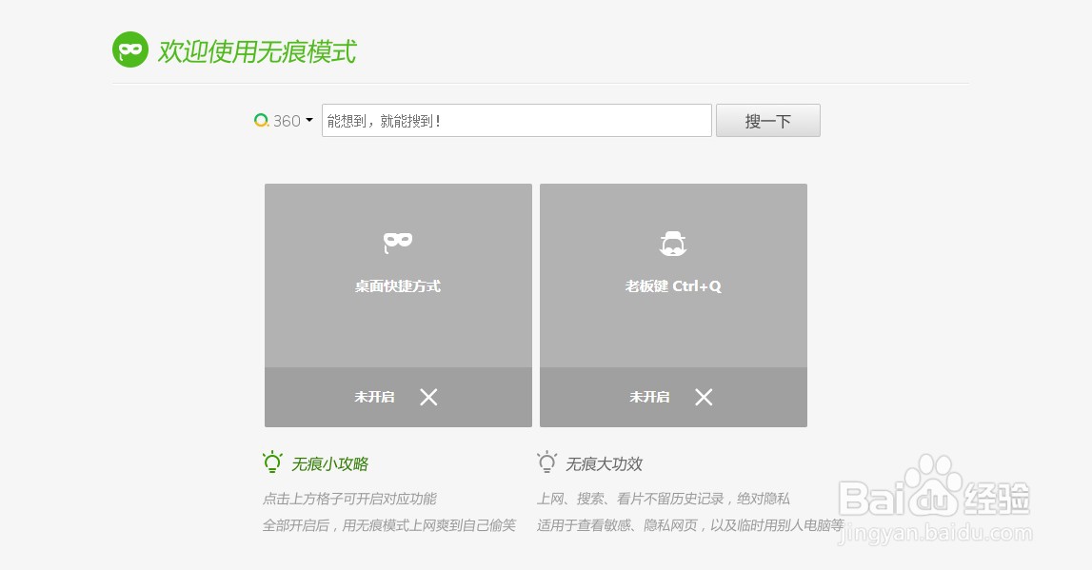
Task: Click the 欢迎使用无痕模式 title
Action: 257,51
